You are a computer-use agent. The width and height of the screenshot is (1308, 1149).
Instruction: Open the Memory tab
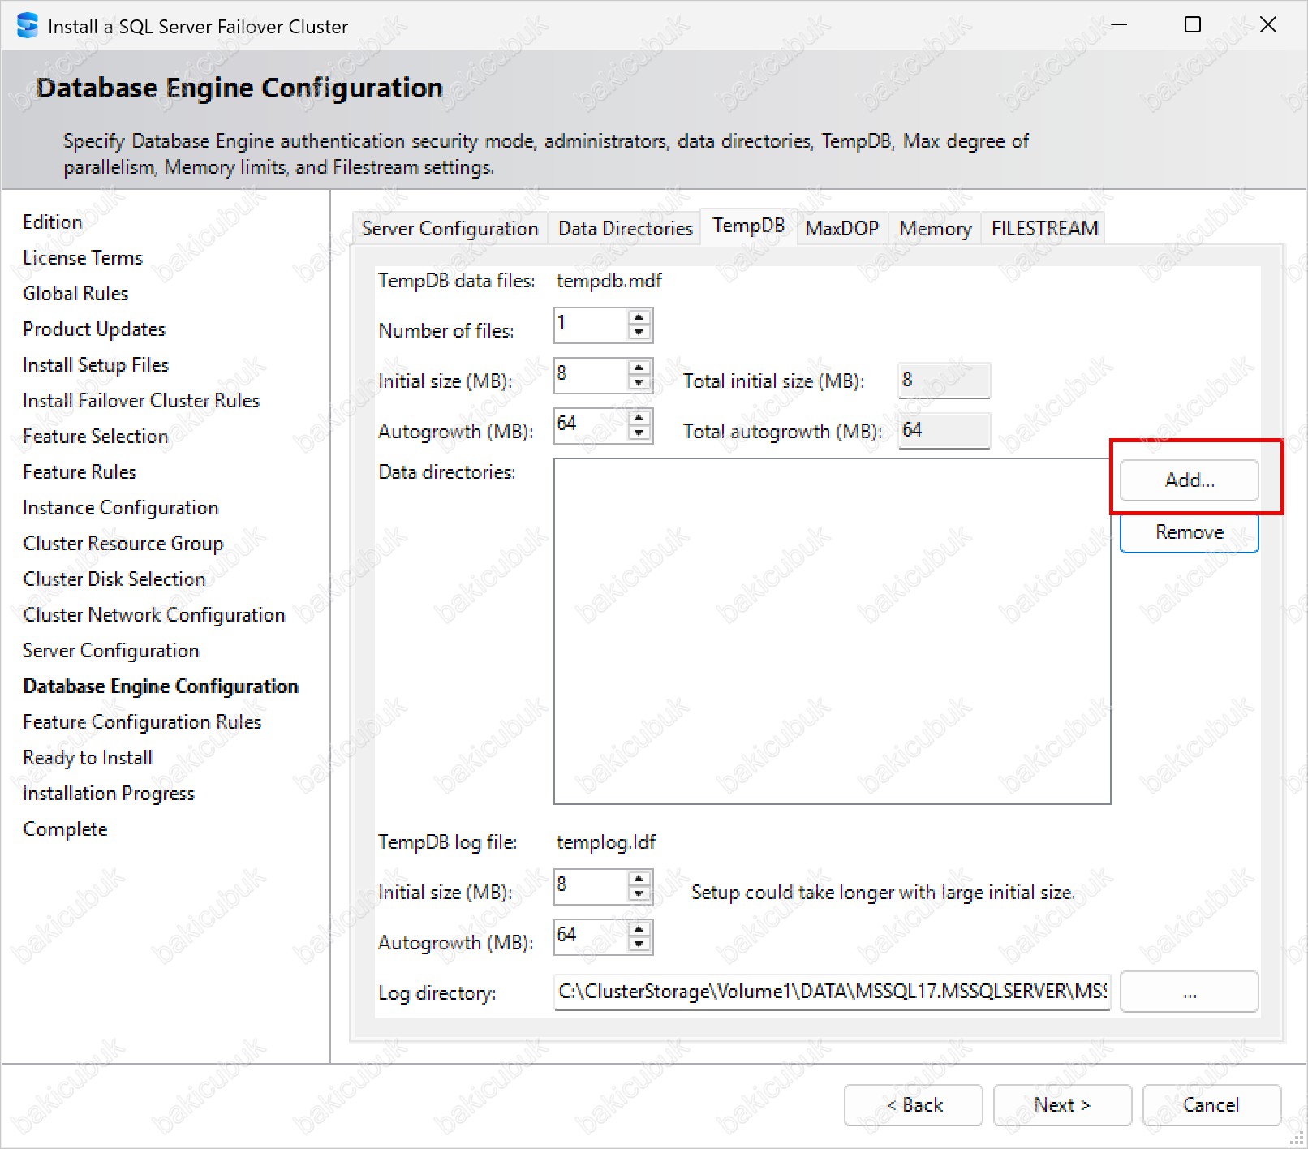(935, 229)
